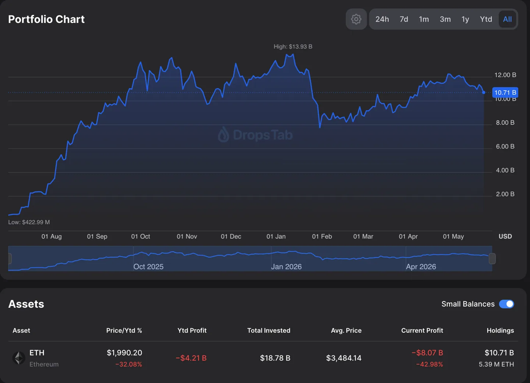Sort by Ytd Profit column header
The width and height of the screenshot is (530, 383).
tap(192, 330)
